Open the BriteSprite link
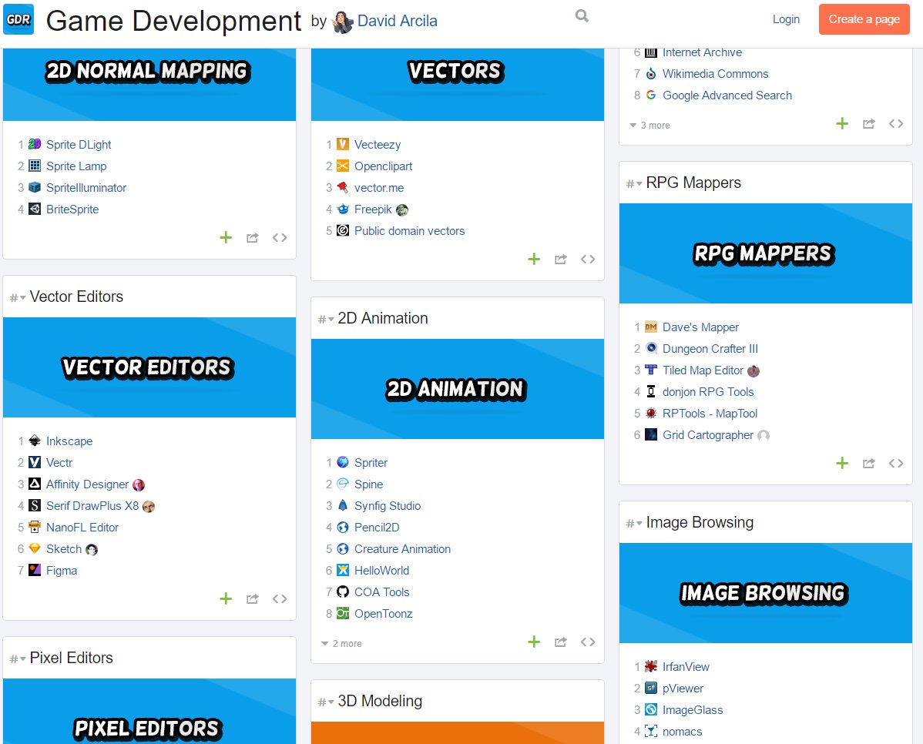923x744 pixels. pyautogui.click(x=72, y=209)
